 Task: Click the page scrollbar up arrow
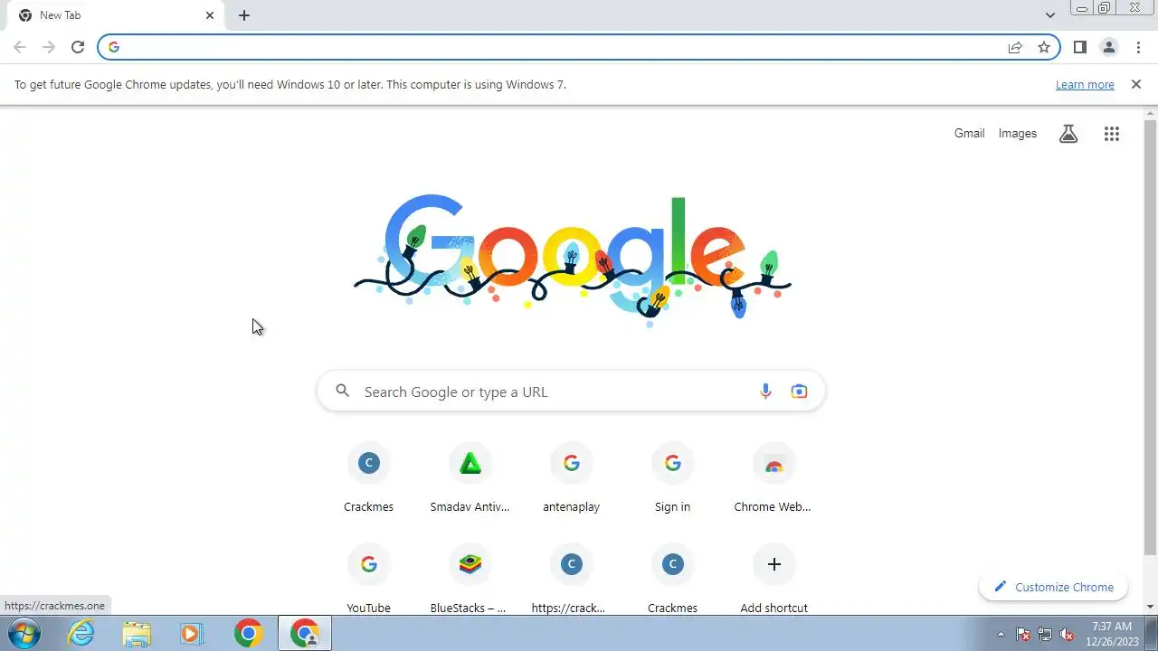pos(1151,114)
